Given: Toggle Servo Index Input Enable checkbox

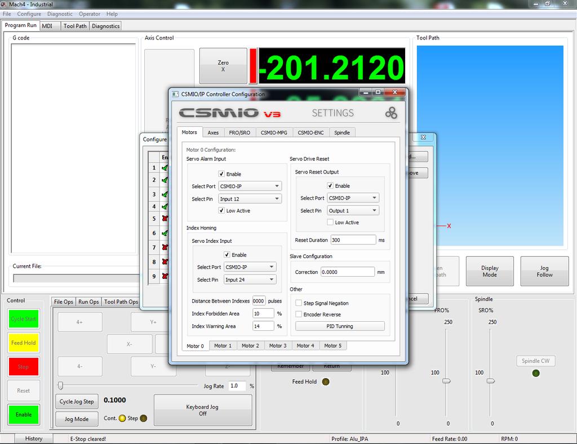Looking at the screenshot, I should [227, 255].
